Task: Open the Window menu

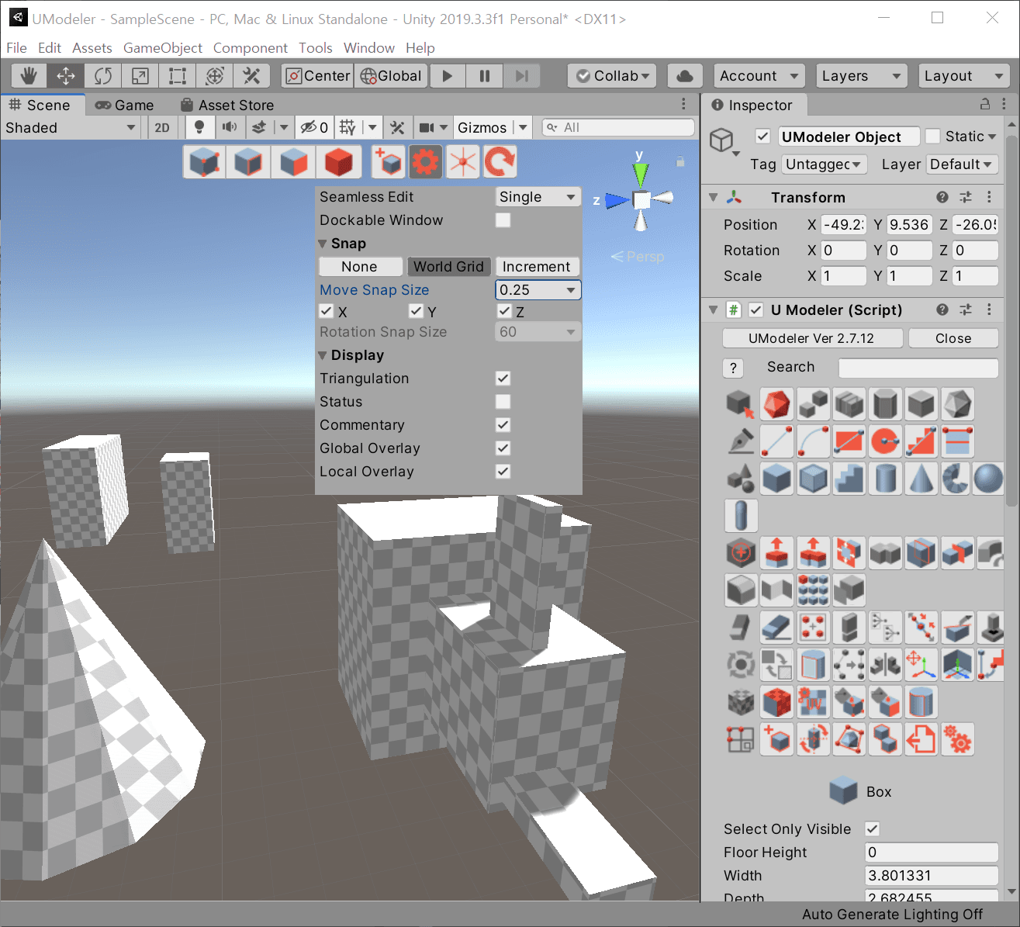Action: [369, 48]
